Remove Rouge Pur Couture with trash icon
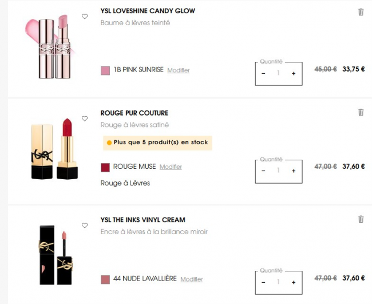The width and height of the screenshot is (372, 304). (361, 112)
